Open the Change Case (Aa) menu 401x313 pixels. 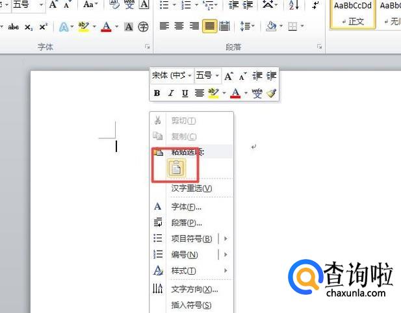(90, 5)
